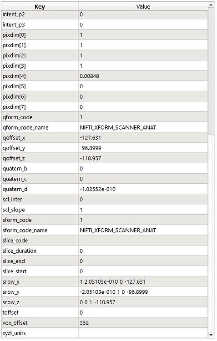Viewport: 217px width, 341px height.
Task: Select the qform_code_name key cell
Action: click(x=40, y=127)
